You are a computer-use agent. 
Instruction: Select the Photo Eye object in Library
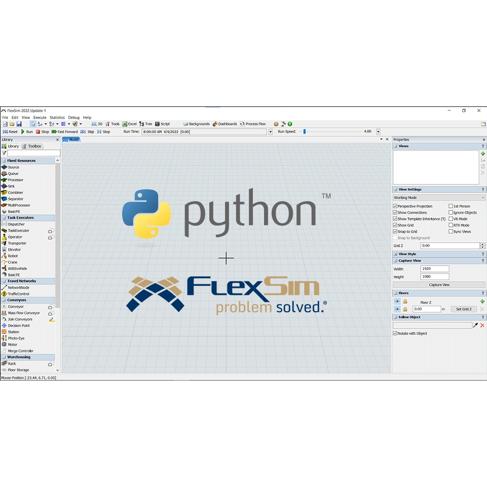[x=13, y=338]
